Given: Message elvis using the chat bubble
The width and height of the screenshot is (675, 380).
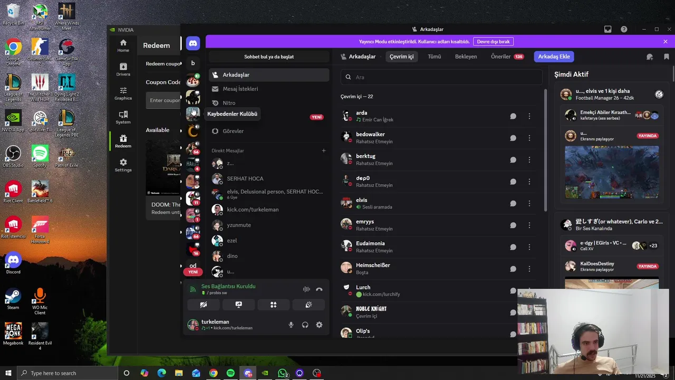Looking at the screenshot, I should pos(513,203).
